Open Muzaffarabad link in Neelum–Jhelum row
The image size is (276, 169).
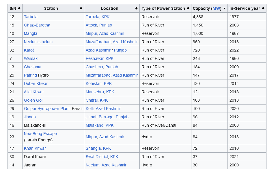tap(98, 42)
